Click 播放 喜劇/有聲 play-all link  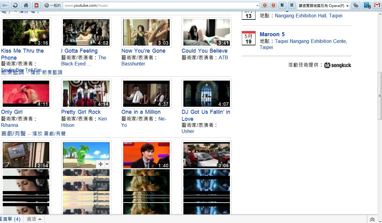(49, 134)
